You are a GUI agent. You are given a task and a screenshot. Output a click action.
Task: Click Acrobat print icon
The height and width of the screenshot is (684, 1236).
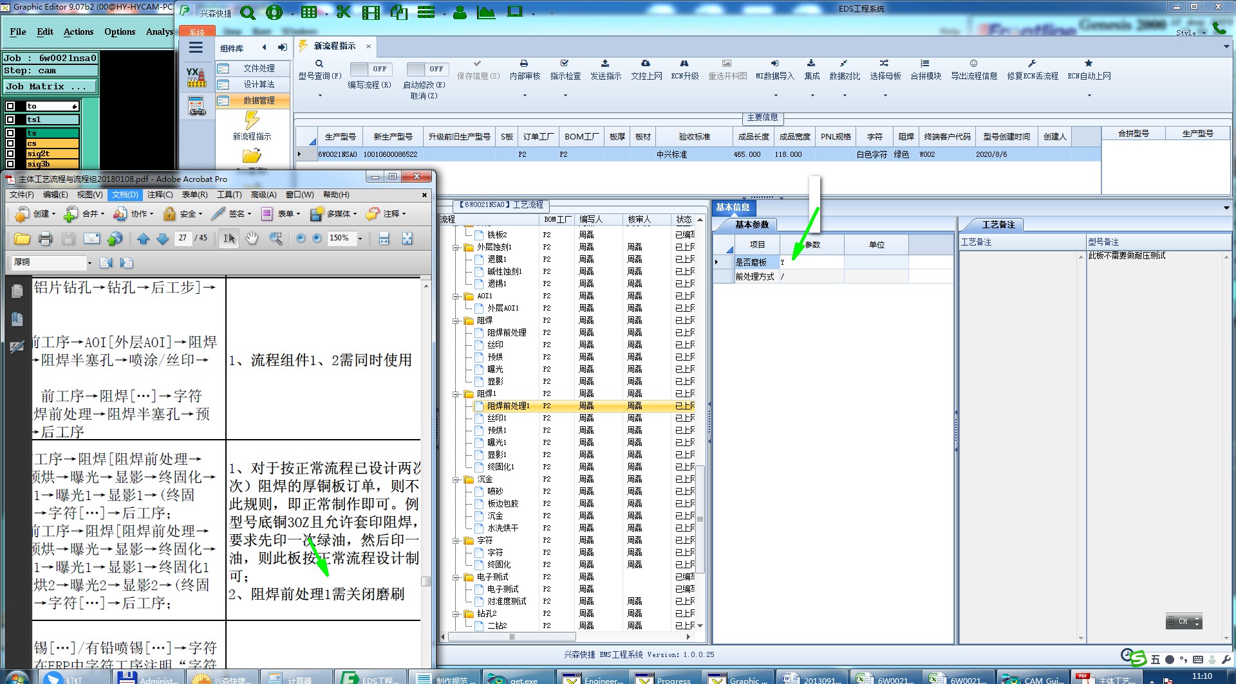pyautogui.click(x=45, y=239)
